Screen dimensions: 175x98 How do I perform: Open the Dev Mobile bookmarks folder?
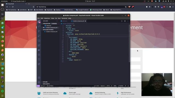(x=39, y=10)
